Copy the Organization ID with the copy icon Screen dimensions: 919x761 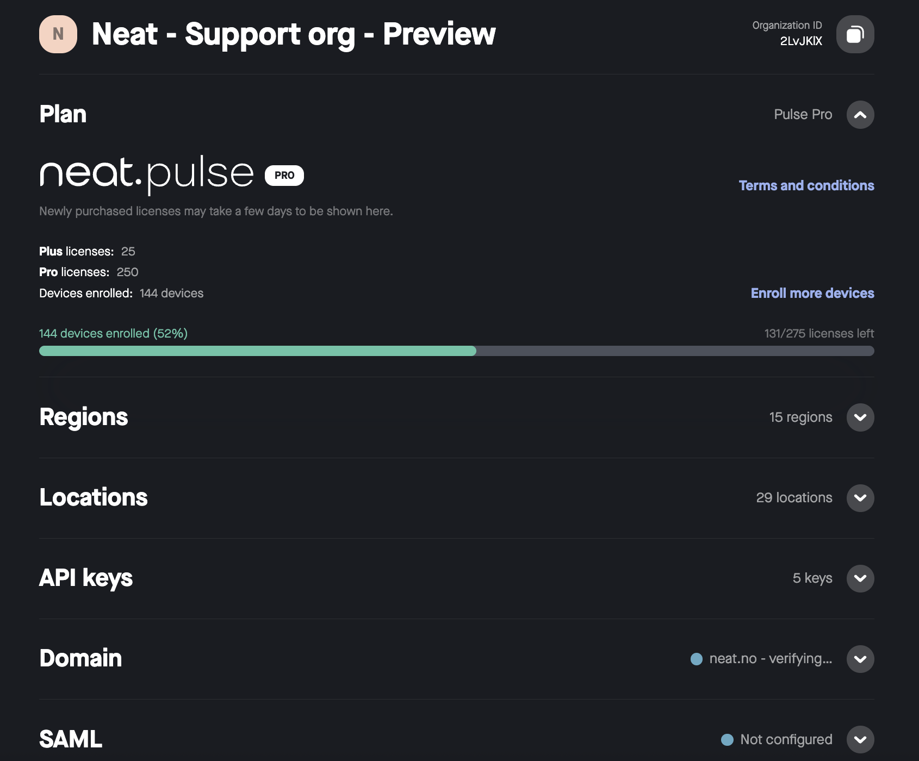tap(855, 34)
